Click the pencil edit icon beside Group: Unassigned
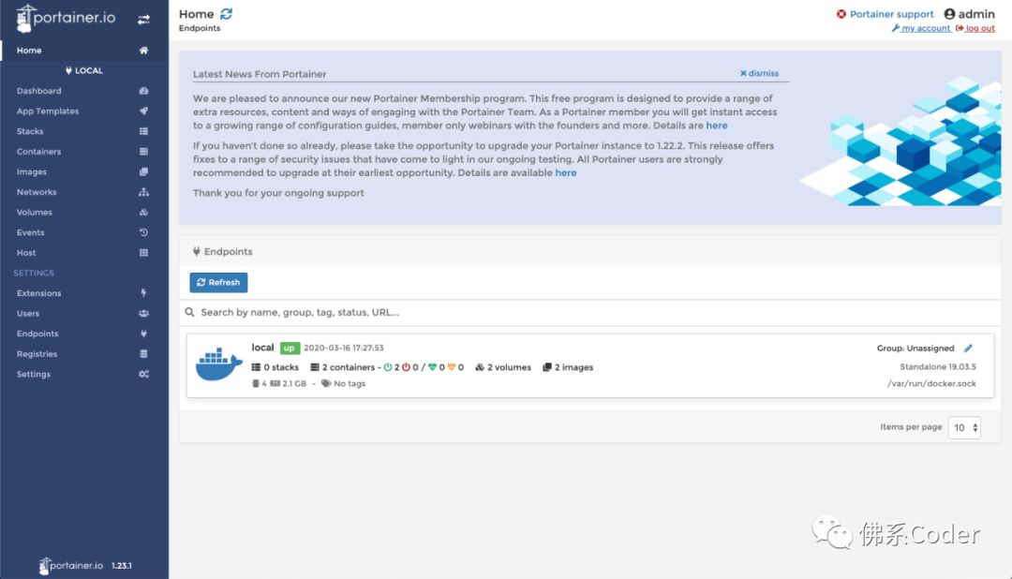Screen dimensions: 1012x579 point(967,348)
